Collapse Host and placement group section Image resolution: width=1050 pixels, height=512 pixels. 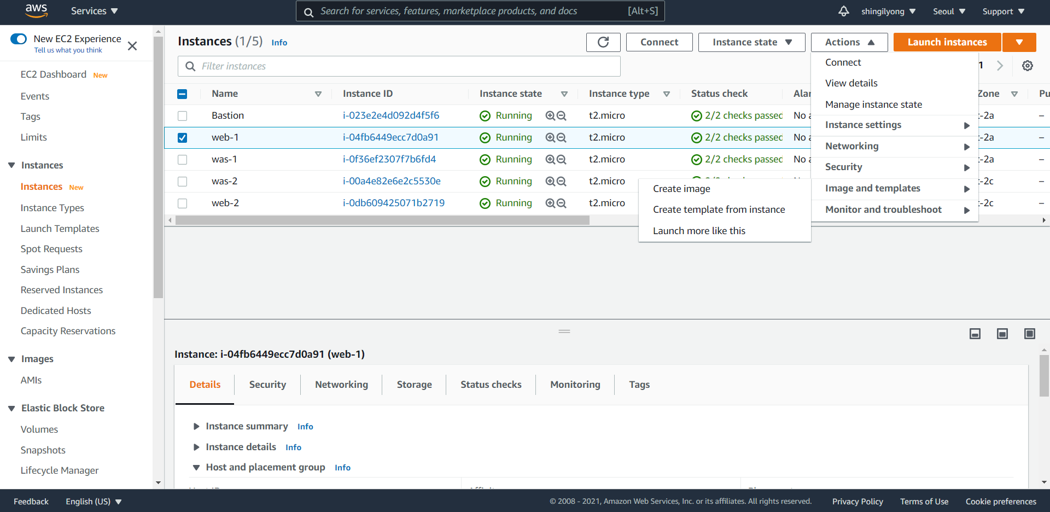click(196, 468)
